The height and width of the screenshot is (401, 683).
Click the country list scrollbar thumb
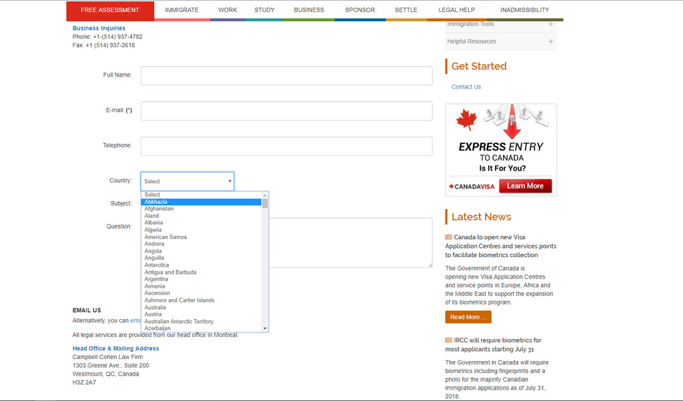[x=265, y=203]
